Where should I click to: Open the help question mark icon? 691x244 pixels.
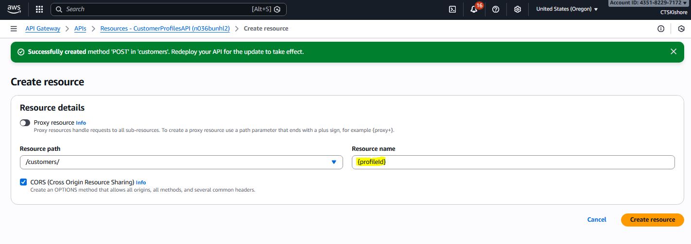[496, 9]
